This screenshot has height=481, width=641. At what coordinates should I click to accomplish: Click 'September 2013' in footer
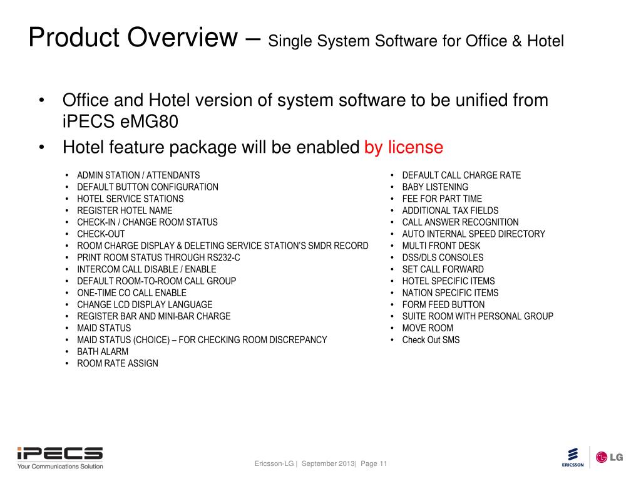[328, 463]
